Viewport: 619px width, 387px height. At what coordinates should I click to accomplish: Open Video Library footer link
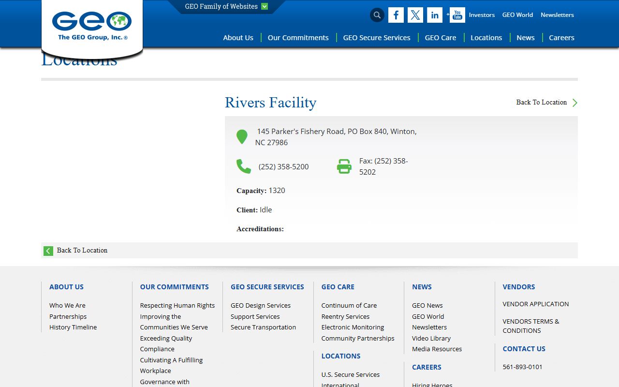(431, 338)
